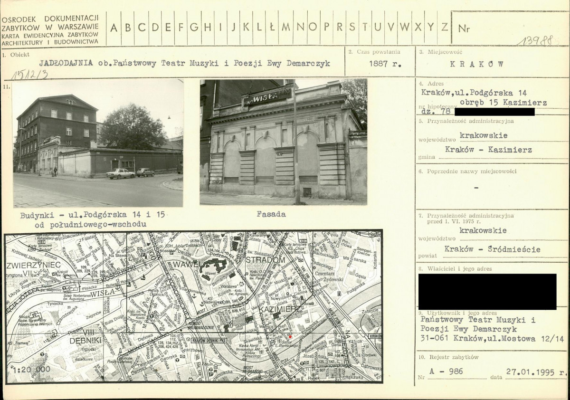Image resolution: width=570 pixels, height=400 pixels.
Task: Click the letter Z index box
Action: (x=444, y=28)
